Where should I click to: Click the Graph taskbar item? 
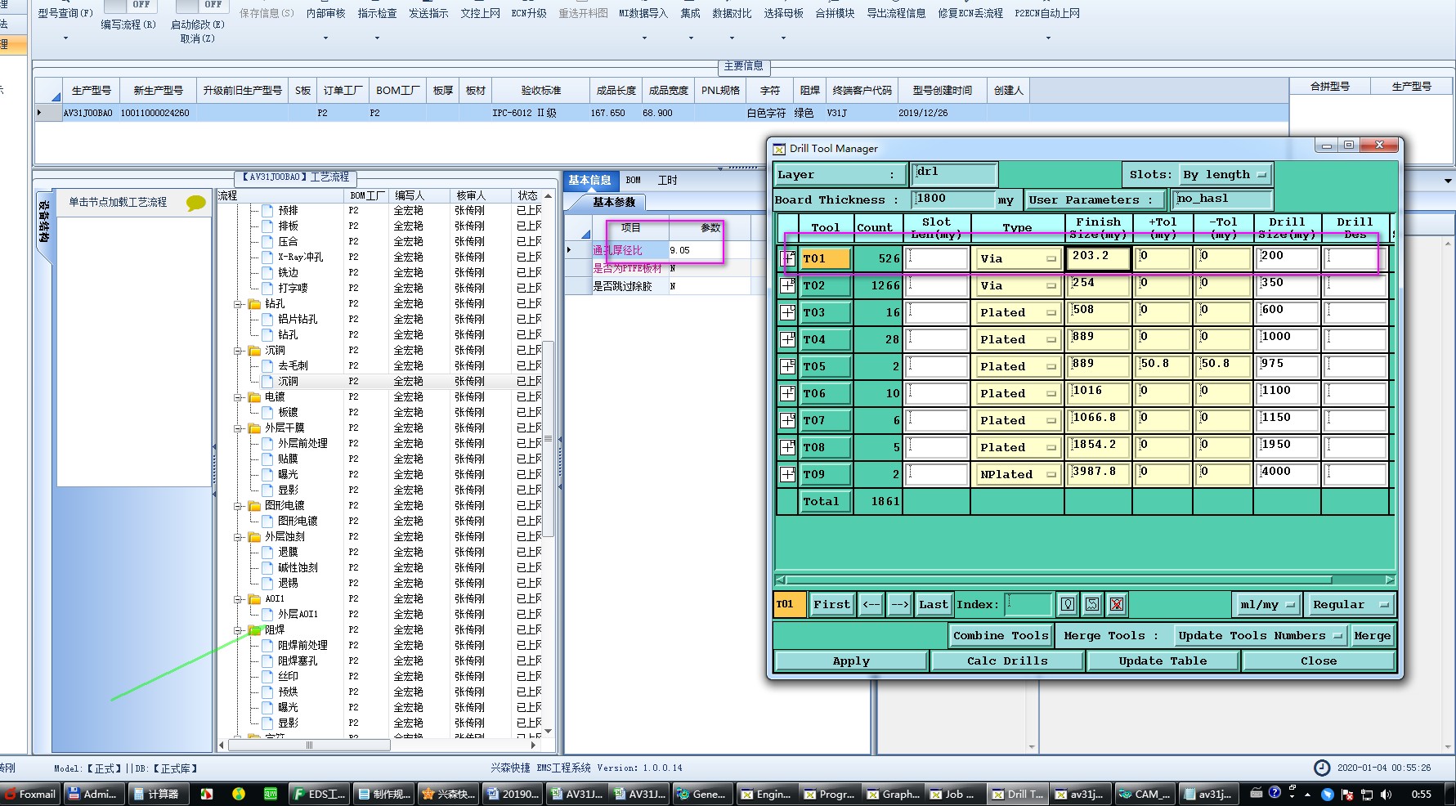pyautogui.click(x=893, y=794)
